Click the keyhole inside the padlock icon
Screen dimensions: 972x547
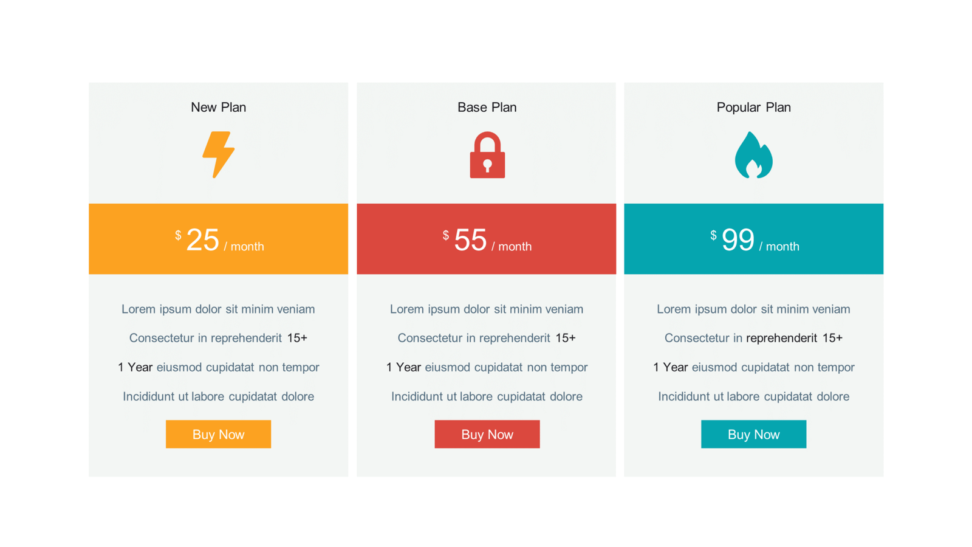487,165
